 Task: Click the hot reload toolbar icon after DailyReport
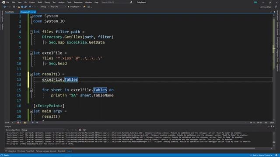(x=84, y=7)
